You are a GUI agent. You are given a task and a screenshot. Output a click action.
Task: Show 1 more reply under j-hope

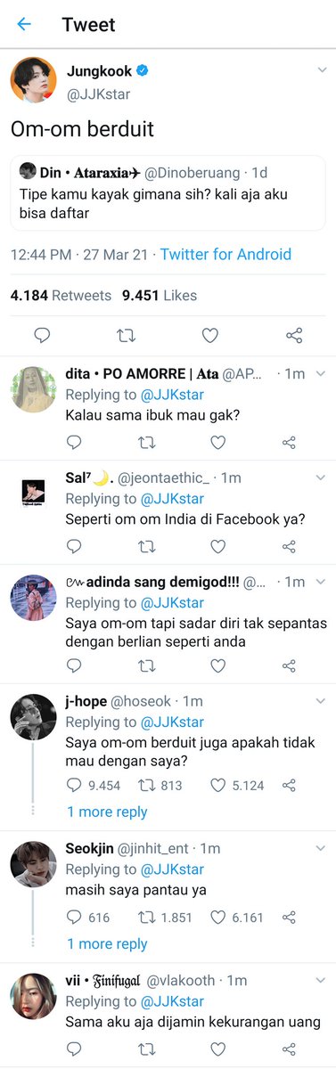tap(107, 812)
